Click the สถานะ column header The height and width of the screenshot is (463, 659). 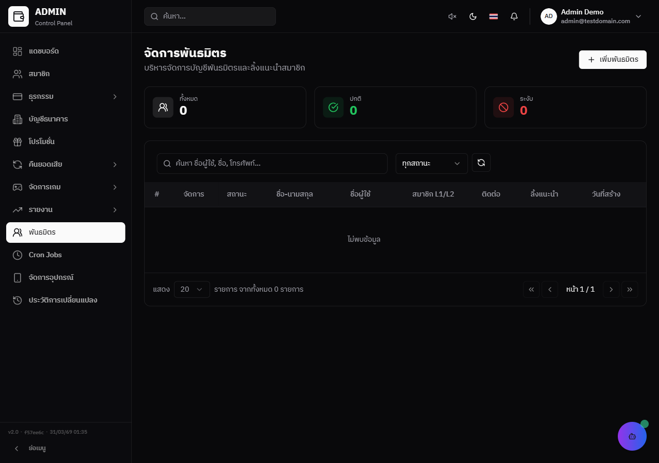tap(237, 194)
